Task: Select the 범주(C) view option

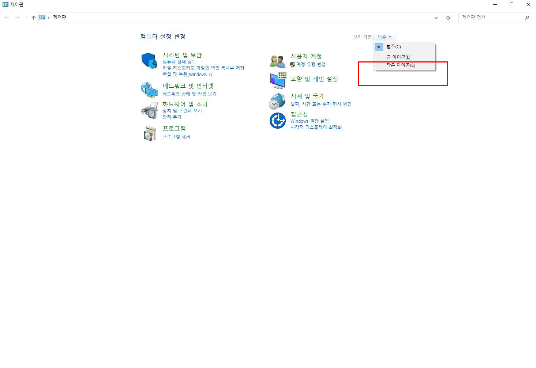Action: [394, 47]
